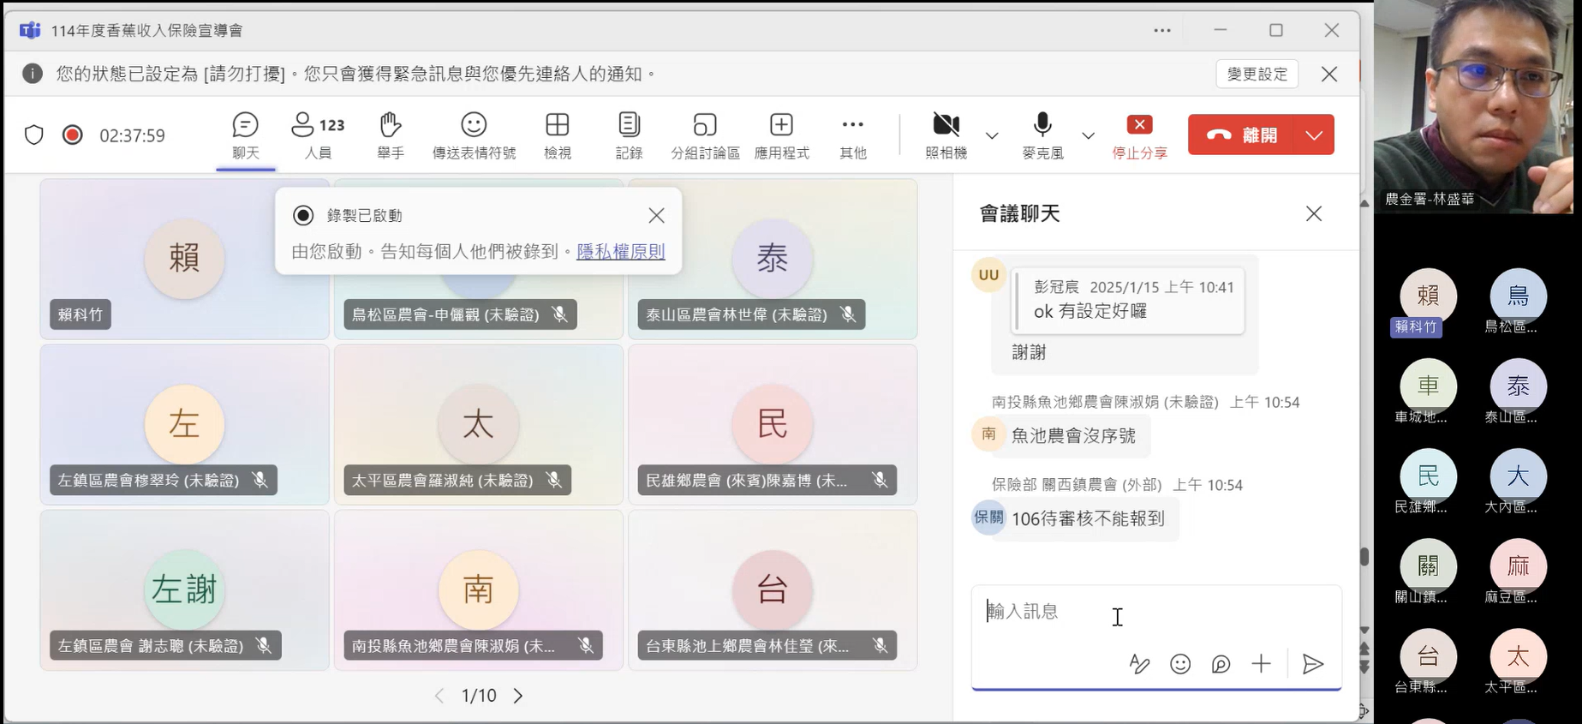Expand microphone device options arrow

coord(1088,135)
